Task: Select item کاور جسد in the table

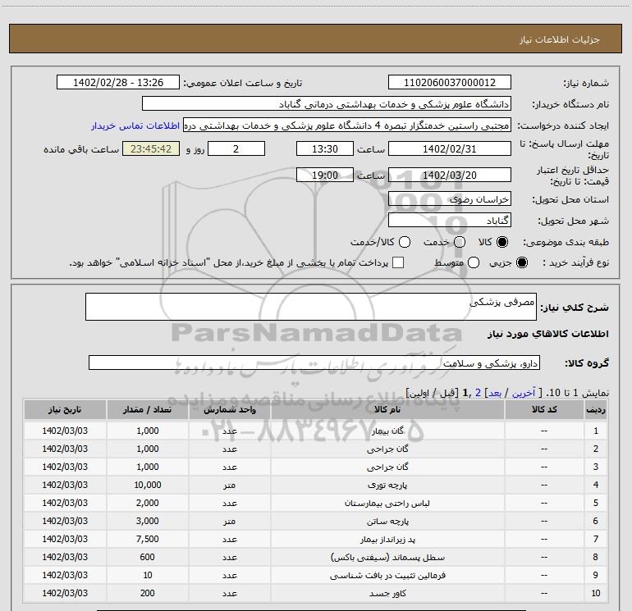Action: pyautogui.click(x=387, y=594)
